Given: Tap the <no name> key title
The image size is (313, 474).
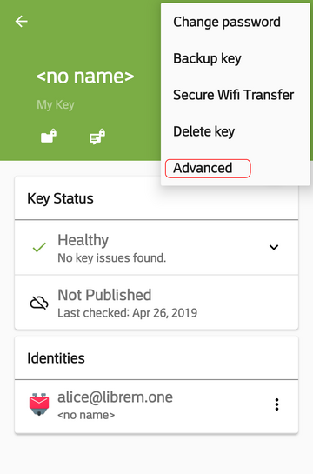Looking at the screenshot, I should (85, 77).
